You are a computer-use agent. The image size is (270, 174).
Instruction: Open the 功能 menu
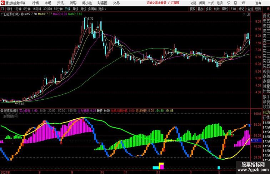[x=193, y=3]
